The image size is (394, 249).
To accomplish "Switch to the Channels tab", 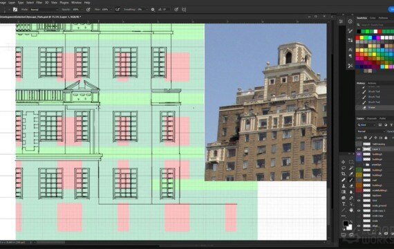I will click(x=371, y=118).
